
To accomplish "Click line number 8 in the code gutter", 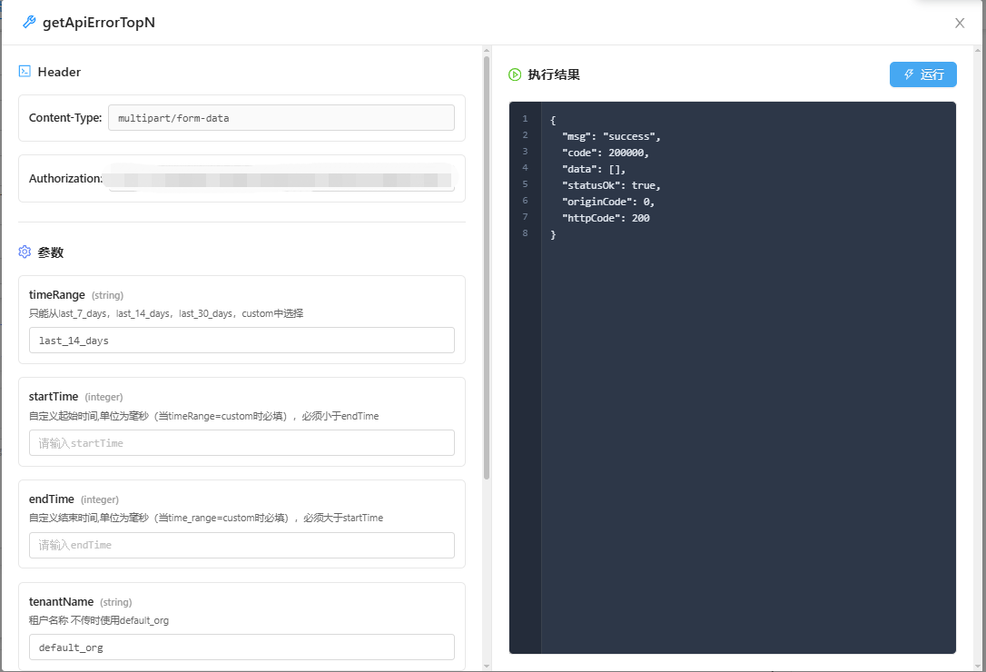I will [x=525, y=234].
